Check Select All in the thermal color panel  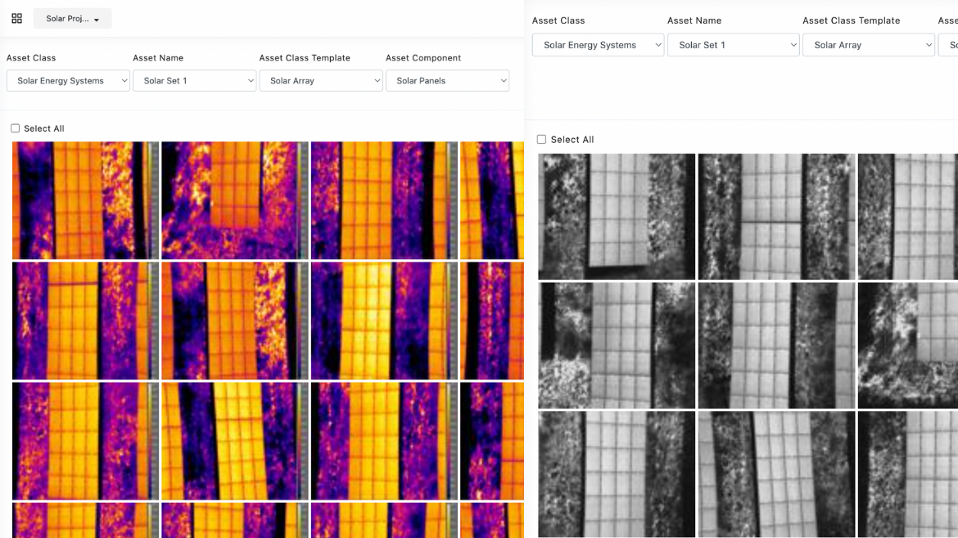(x=16, y=128)
